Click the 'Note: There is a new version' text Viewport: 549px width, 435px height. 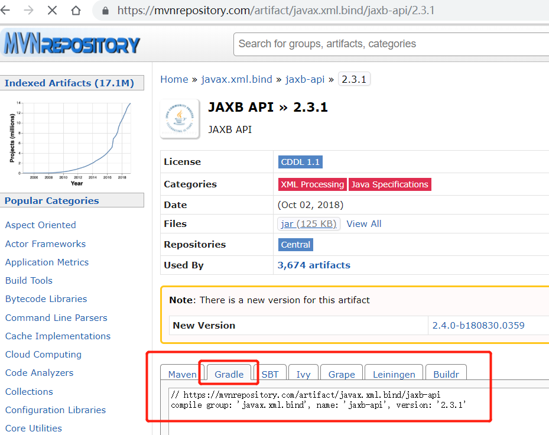pyautogui.click(x=269, y=300)
